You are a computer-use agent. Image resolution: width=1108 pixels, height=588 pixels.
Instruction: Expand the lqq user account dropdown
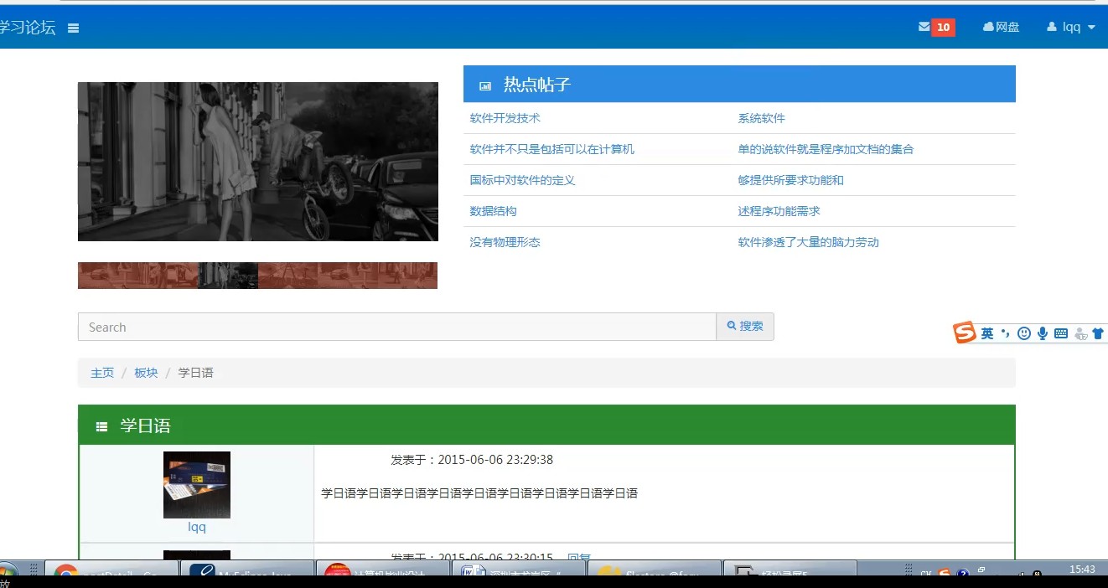tap(1071, 27)
